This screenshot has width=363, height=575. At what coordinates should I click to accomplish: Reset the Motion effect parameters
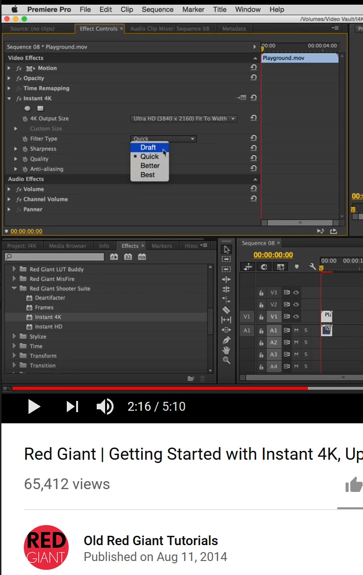tap(253, 68)
